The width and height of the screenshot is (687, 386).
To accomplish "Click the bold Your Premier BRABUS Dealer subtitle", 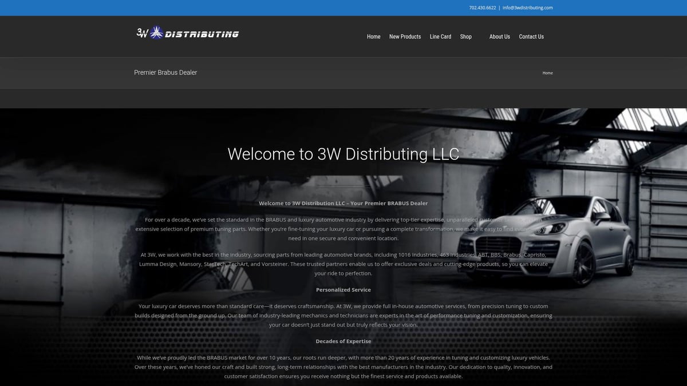I will coord(343,203).
